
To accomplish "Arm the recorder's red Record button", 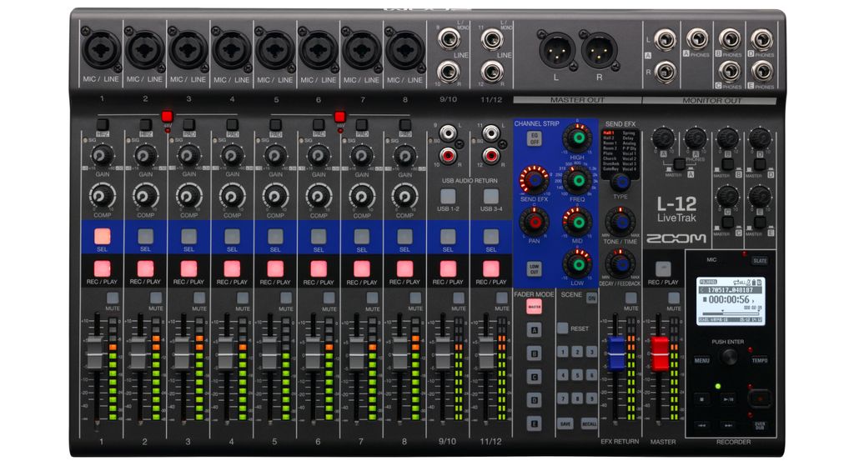I will click(x=760, y=399).
